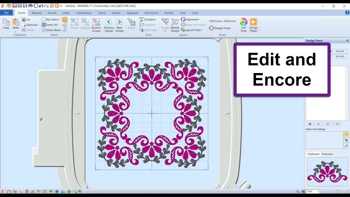Click the Cut scissors icon
The height and width of the screenshot is (197, 350).
[x=24, y=19]
